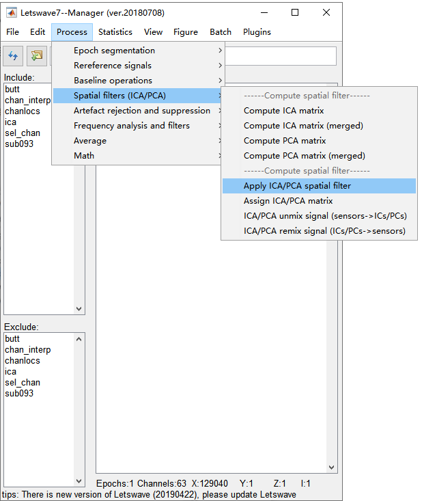
Task: Select 'sub093' in the Include list
Action: point(19,144)
